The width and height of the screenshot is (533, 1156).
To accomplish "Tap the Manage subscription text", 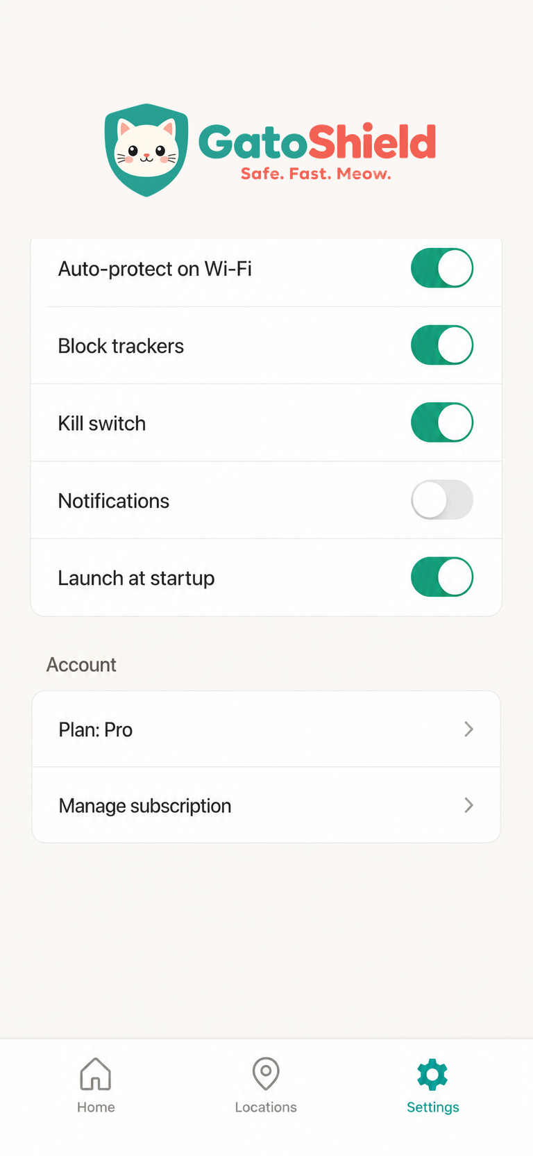I will (x=145, y=806).
